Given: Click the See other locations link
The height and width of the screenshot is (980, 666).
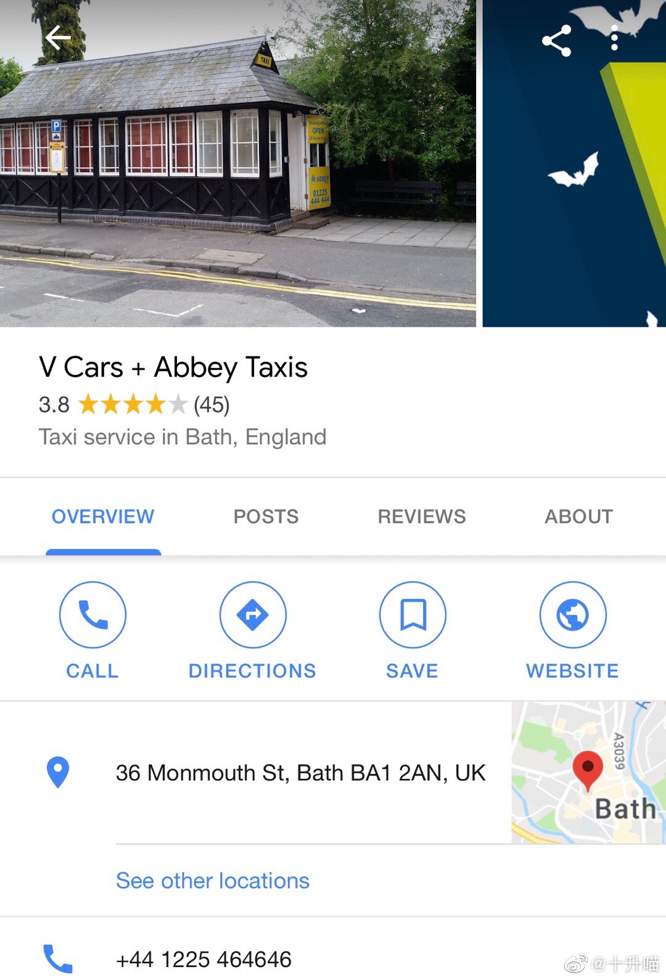Looking at the screenshot, I should (213, 881).
